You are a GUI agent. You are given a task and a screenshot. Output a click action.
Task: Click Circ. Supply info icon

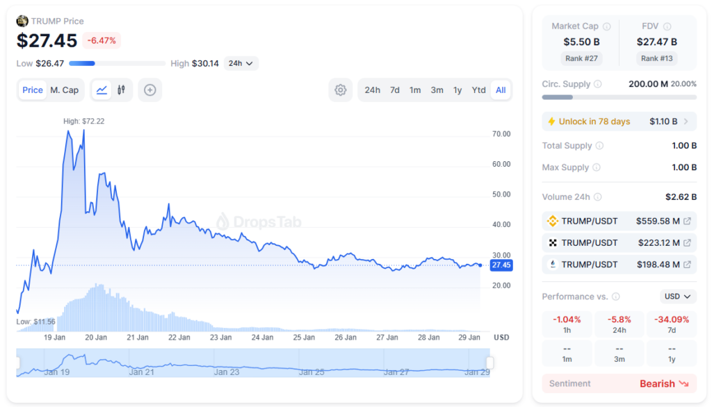tap(598, 84)
